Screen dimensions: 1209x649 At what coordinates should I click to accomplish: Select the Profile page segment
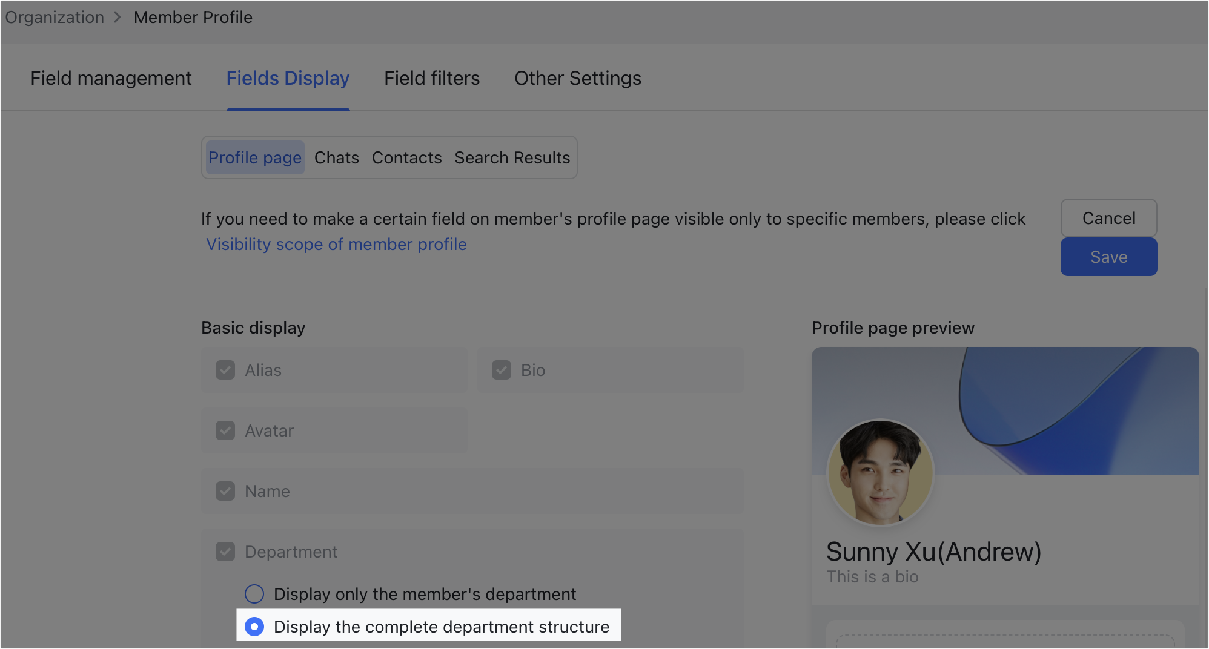pos(254,157)
